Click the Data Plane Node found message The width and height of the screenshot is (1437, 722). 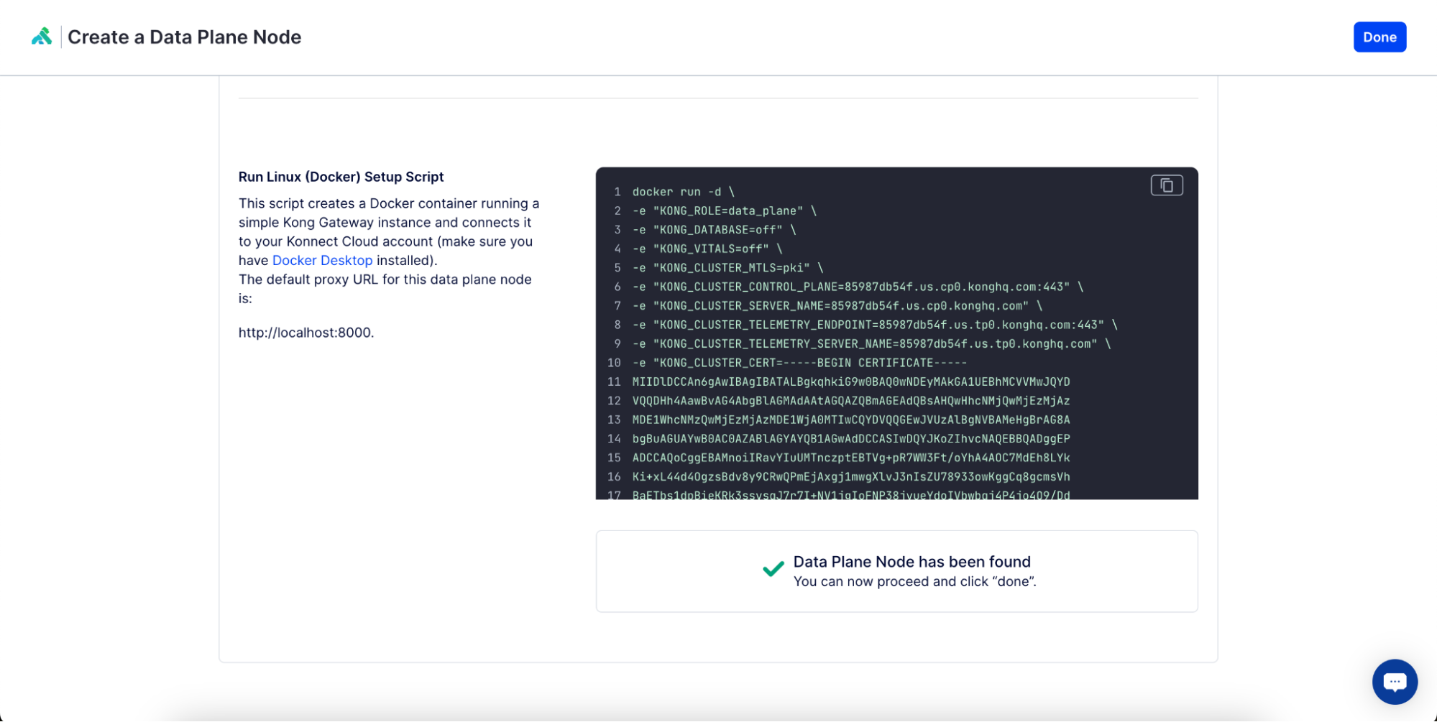coord(912,561)
